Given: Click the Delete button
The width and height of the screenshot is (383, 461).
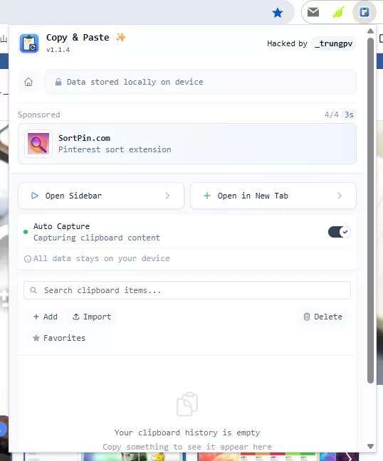Looking at the screenshot, I should coord(322,317).
